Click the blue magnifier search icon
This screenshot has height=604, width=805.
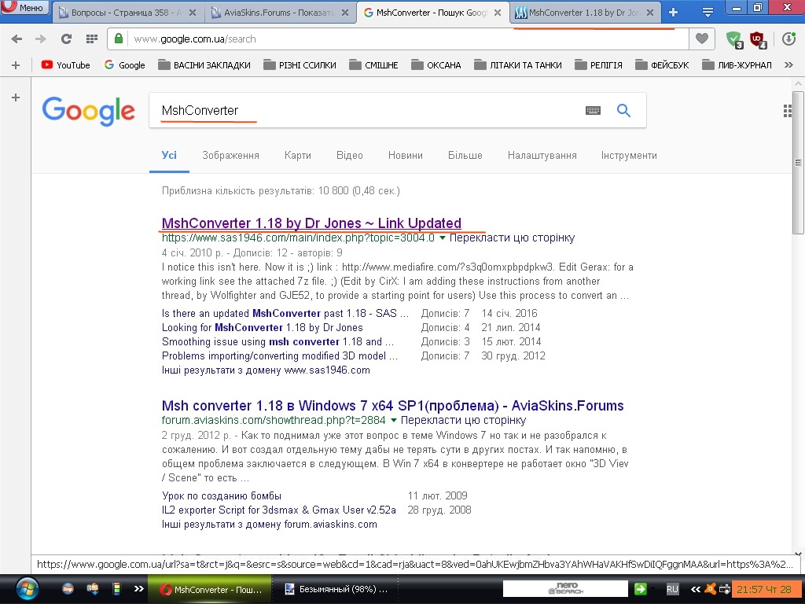623,110
